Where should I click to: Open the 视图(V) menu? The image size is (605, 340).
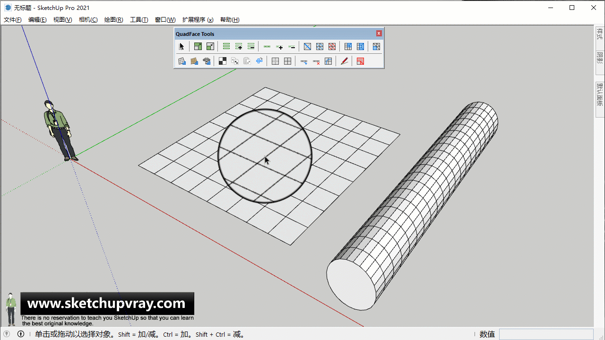pos(62,20)
